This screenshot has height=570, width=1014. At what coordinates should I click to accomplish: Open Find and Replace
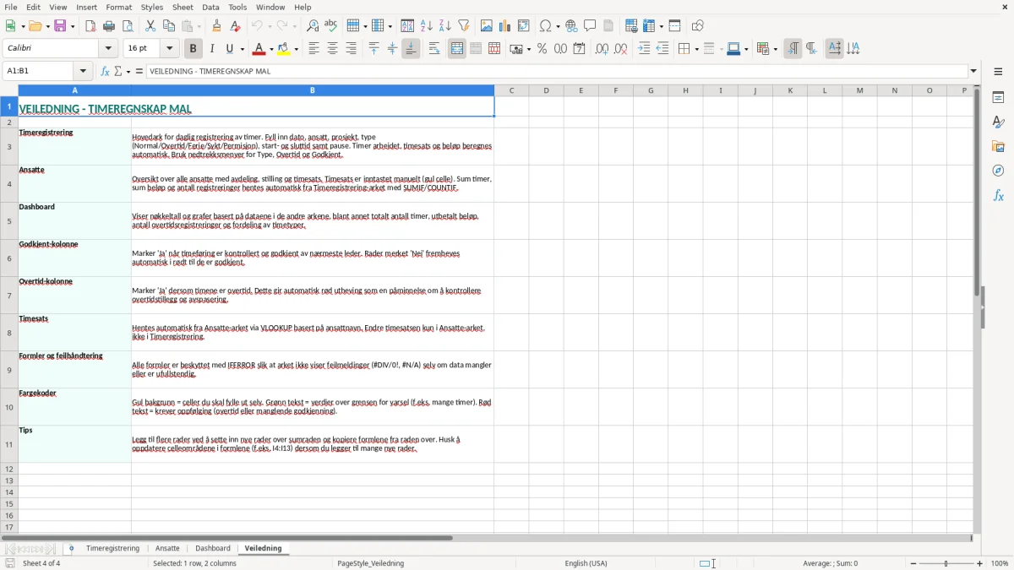pos(313,26)
